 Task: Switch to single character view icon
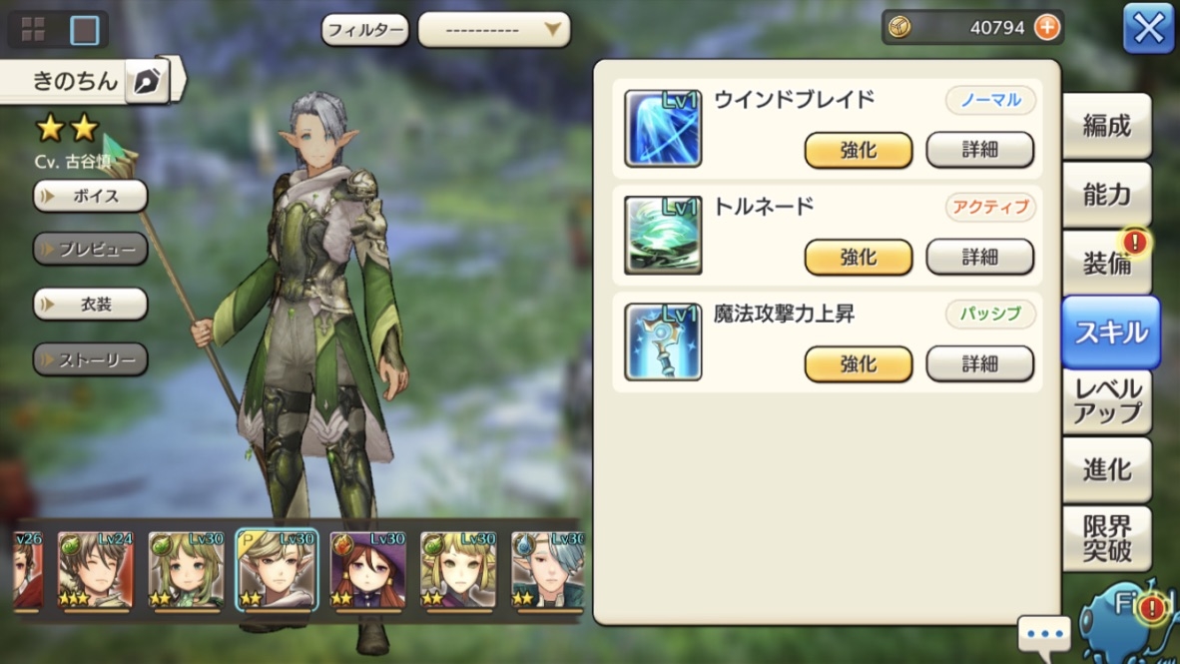point(84,30)
